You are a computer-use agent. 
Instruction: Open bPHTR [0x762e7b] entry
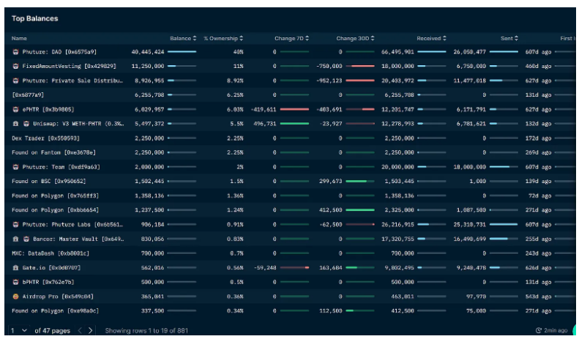tap(48, 282)
